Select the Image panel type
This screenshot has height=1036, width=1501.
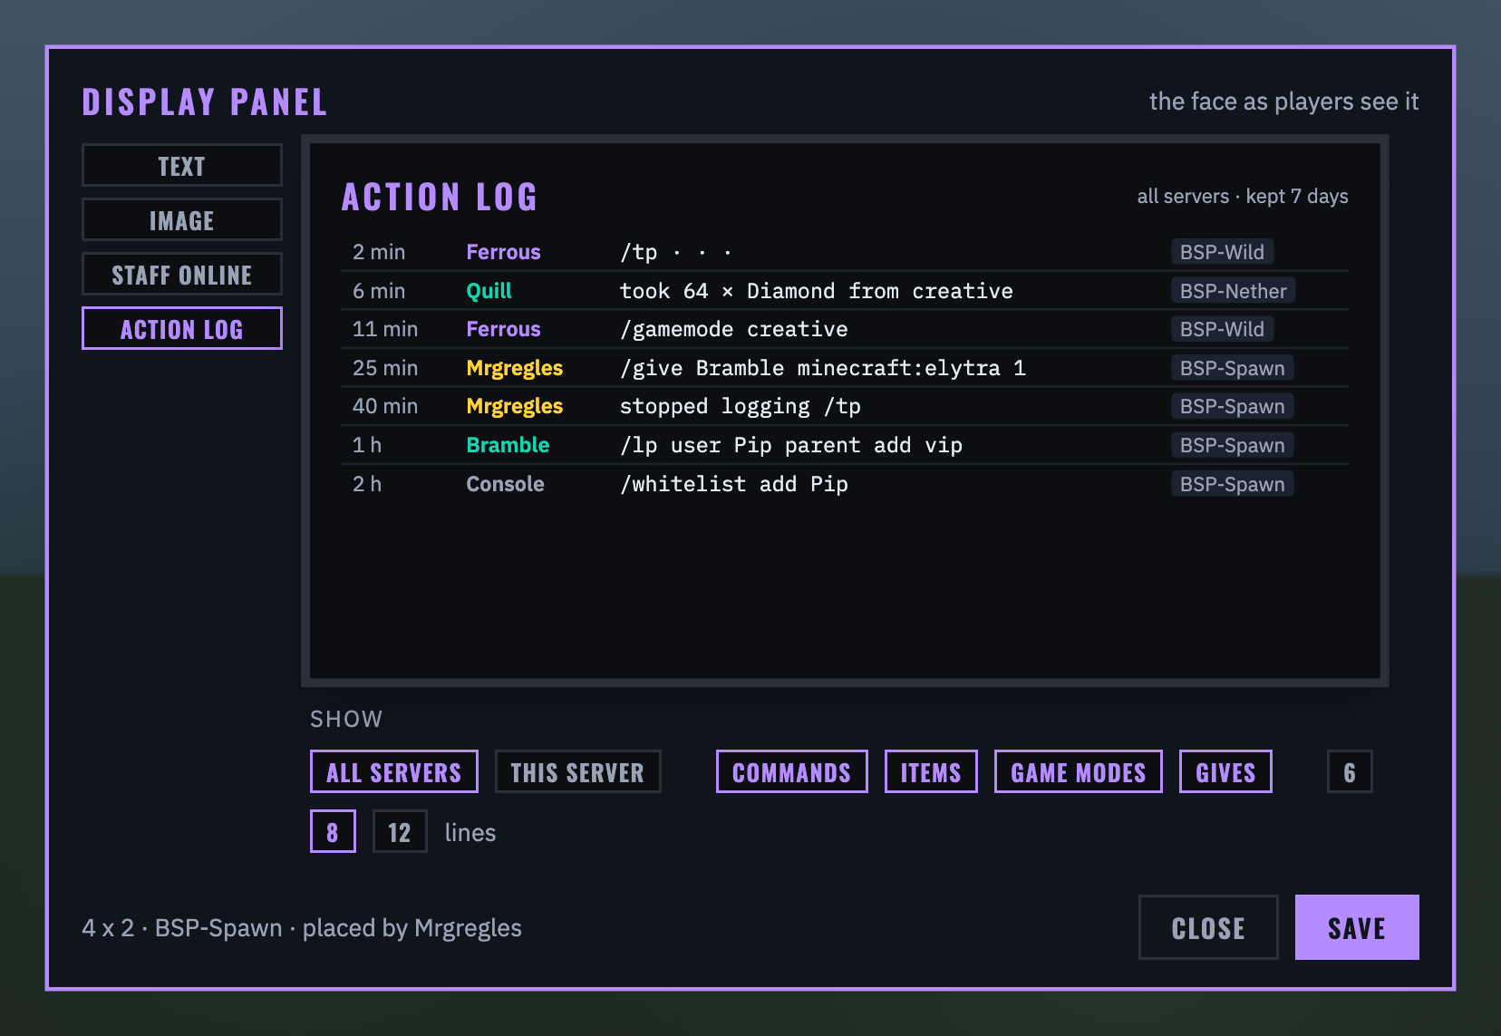coord(181,219)
